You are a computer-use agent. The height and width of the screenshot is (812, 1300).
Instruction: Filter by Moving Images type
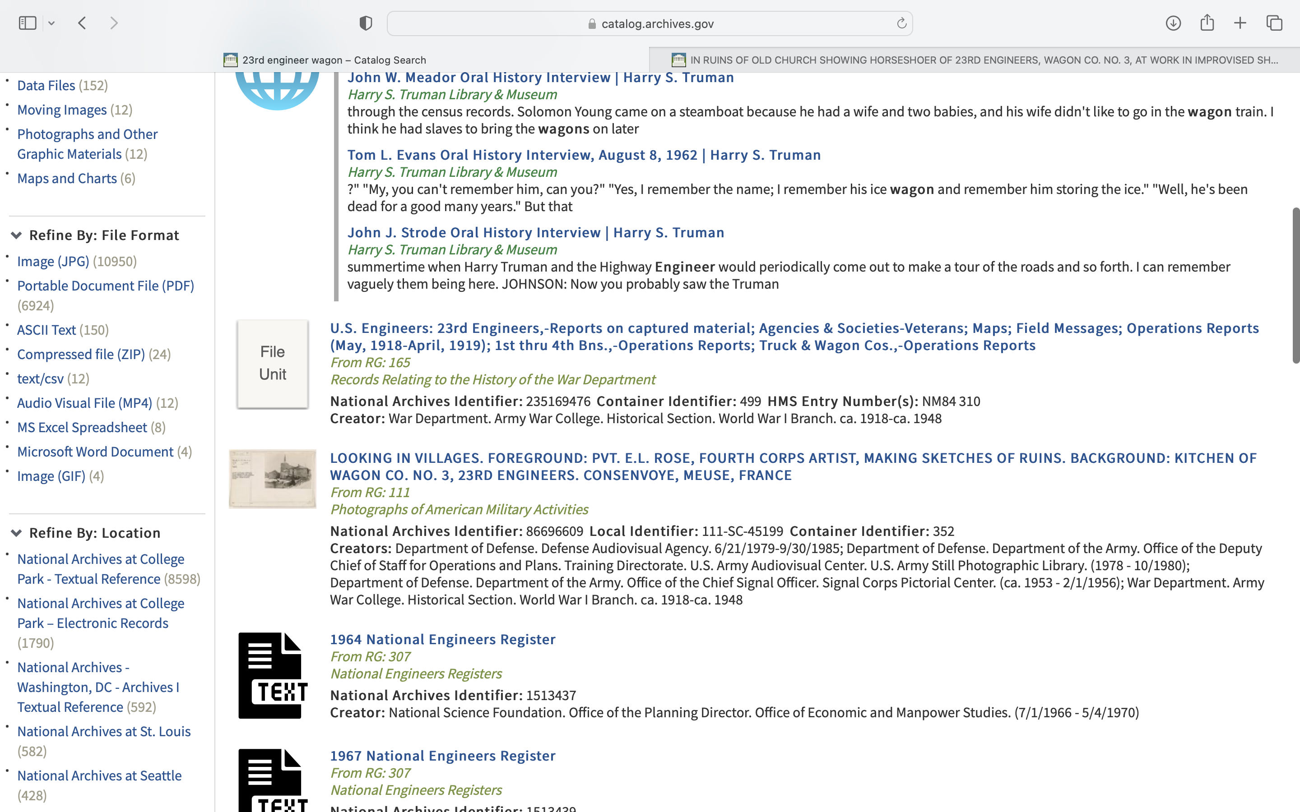click(x=62, y=110)
